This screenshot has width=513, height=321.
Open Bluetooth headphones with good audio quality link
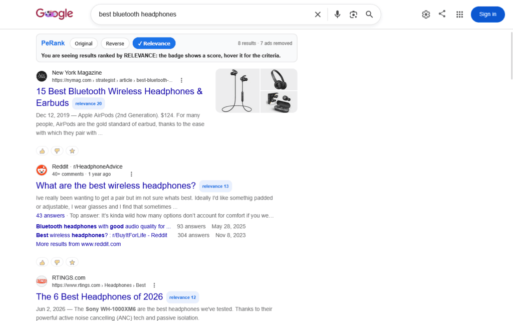[x=103, y=226]
